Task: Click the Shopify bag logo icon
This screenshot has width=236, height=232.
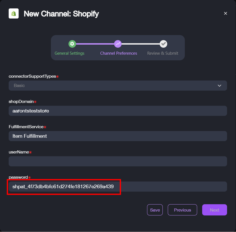Action: [13, 13]
